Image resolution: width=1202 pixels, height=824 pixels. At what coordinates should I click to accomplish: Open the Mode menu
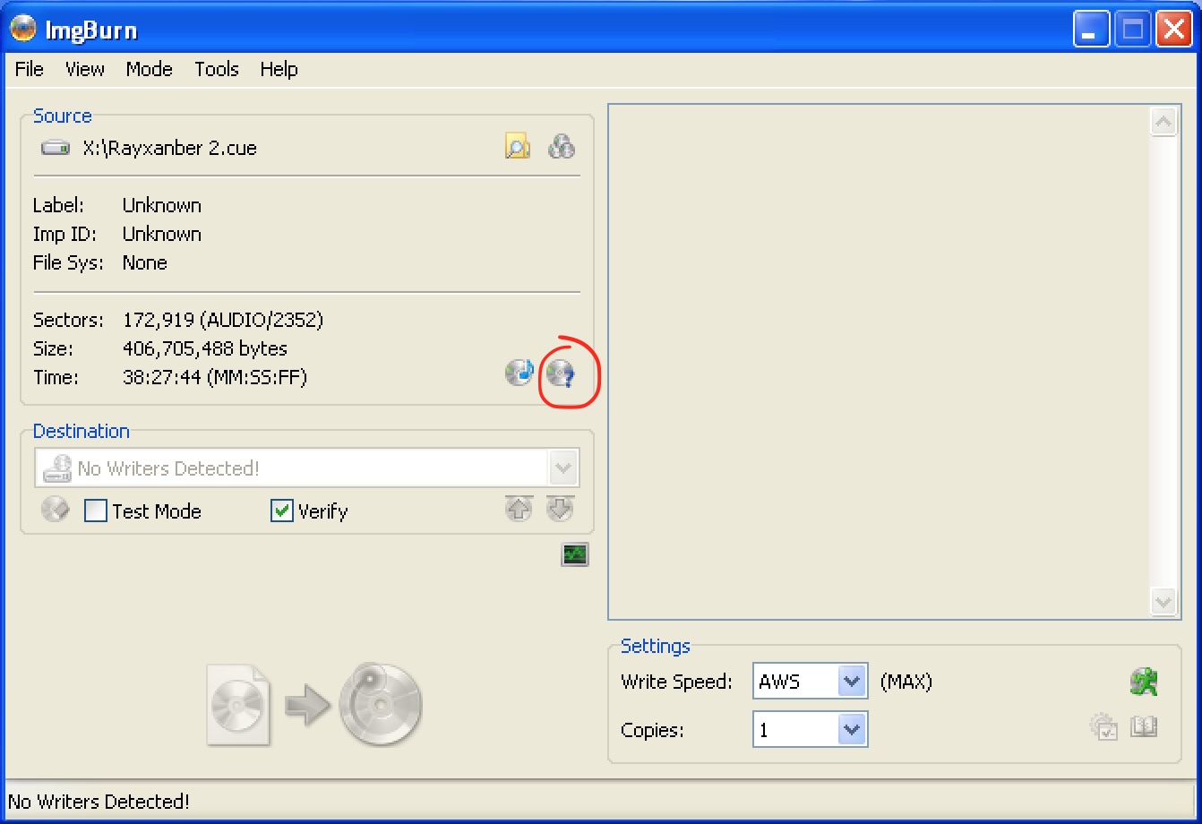(x=149, y=69)
